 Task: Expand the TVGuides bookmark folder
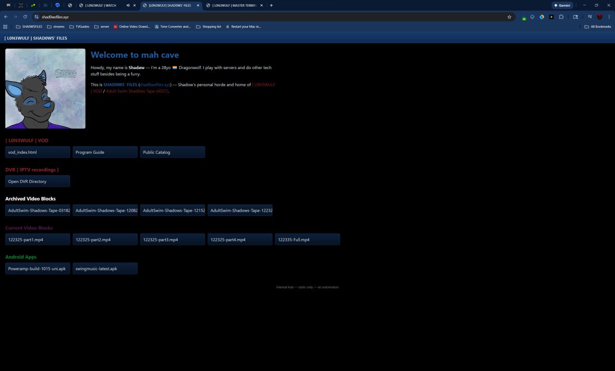click(x=79, y=27)
